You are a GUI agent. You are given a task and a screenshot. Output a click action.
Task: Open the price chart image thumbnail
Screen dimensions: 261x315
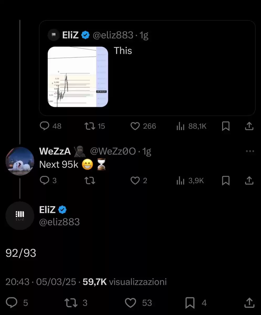coord(78,77)
